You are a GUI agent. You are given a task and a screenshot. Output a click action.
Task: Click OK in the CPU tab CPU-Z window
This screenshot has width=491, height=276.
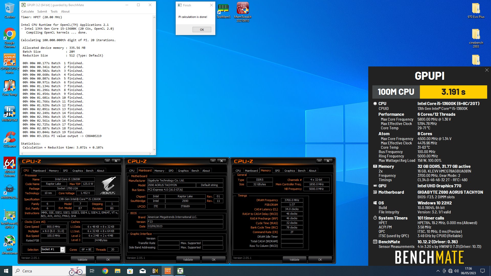click(x=108, y=260)
